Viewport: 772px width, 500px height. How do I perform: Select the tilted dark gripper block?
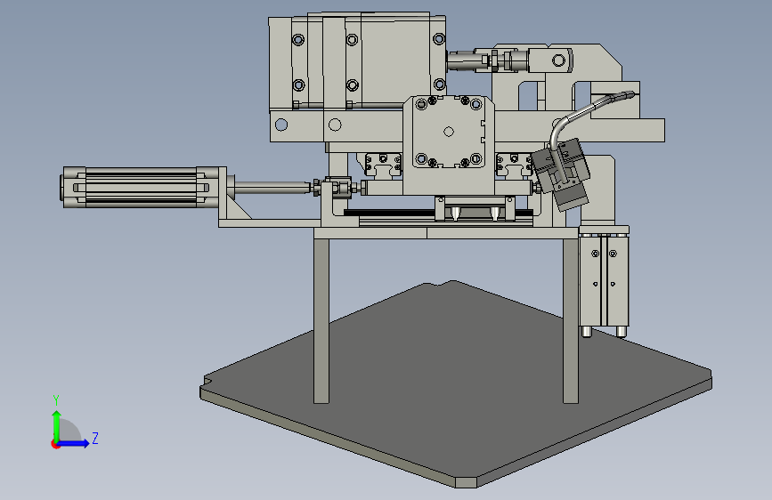[x=561, y=173]
